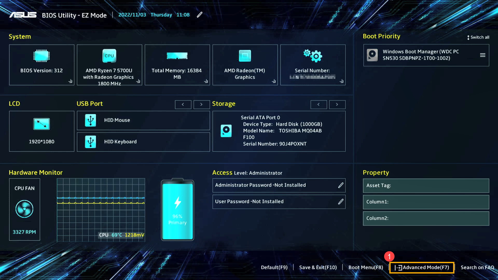Show next USB Port page
Image resolution: width=498 pixels, height=280 pixels.
coord(202,104)
